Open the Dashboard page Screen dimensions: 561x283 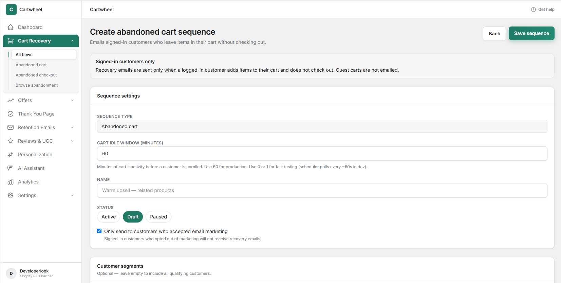(41, 27)
